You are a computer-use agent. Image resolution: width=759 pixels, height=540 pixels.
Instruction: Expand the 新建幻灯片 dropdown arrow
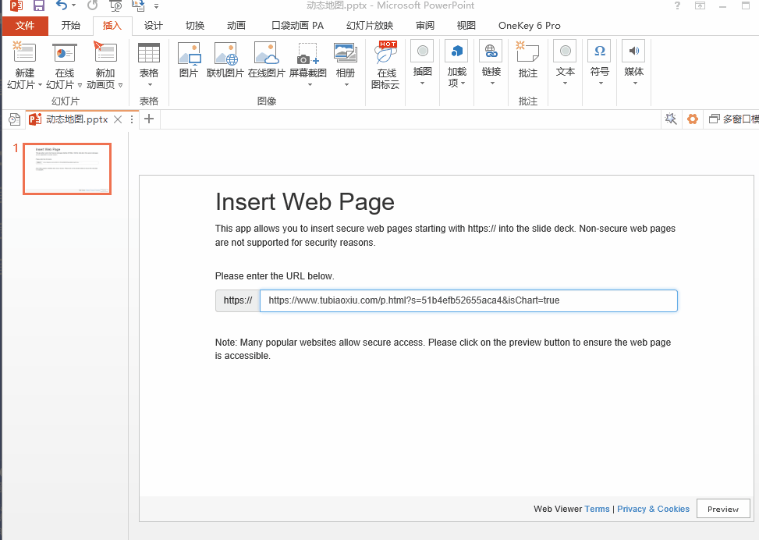[40, 85]
